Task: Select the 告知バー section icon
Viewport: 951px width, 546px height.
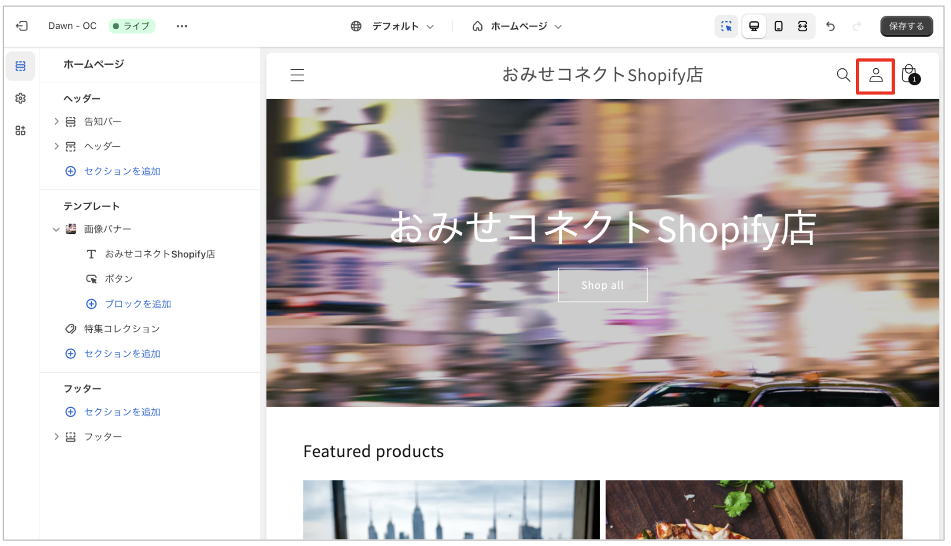Action: (x=71, y=122)
